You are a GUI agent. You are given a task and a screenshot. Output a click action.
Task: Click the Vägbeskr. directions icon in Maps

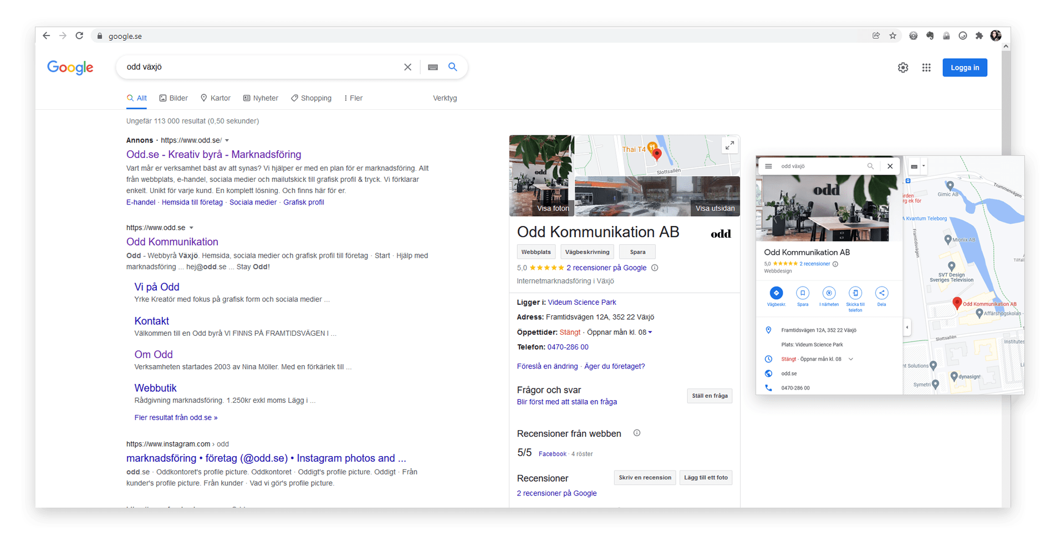(x=776, y=293)
